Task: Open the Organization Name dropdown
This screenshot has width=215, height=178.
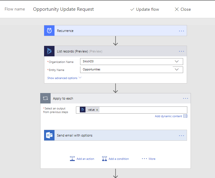Action: click(177, 61)
